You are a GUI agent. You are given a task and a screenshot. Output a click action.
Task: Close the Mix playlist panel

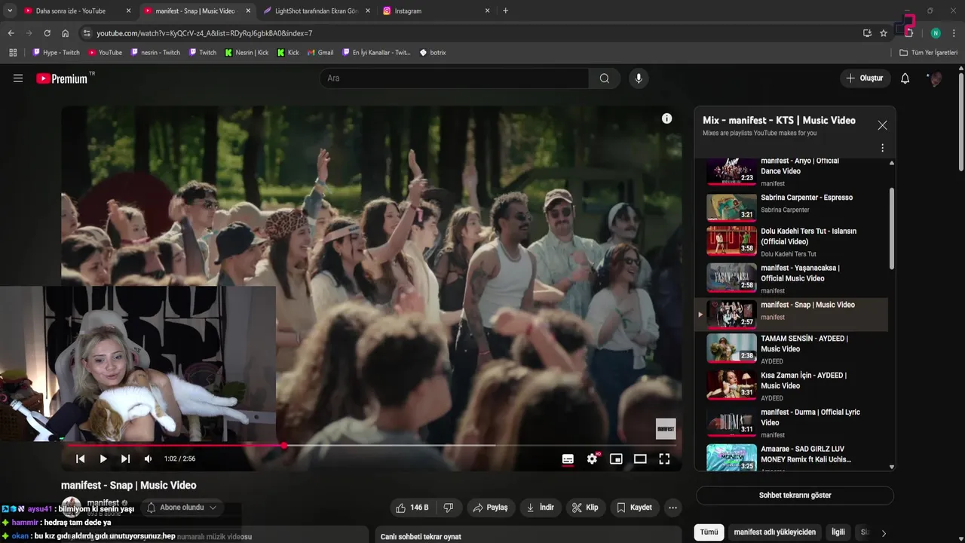coord(882,125)
